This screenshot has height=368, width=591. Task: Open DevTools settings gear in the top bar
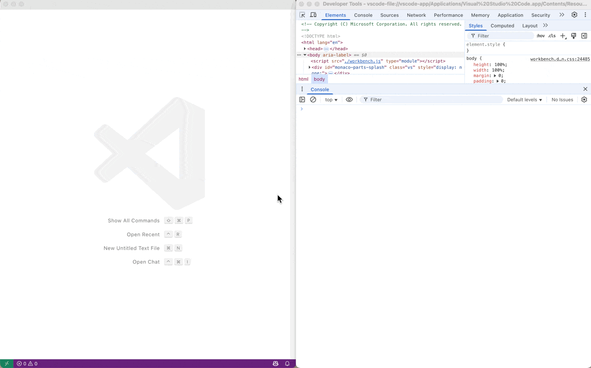point(574,15)
